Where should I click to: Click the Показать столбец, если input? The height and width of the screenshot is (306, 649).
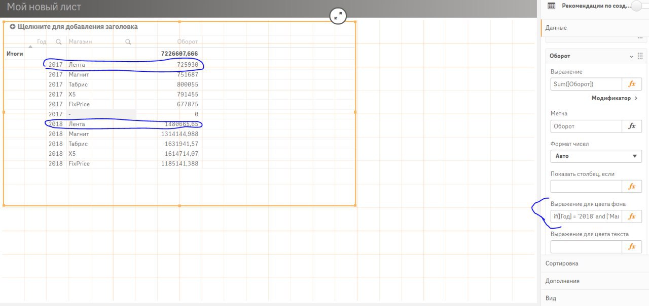tap(586, 186)
